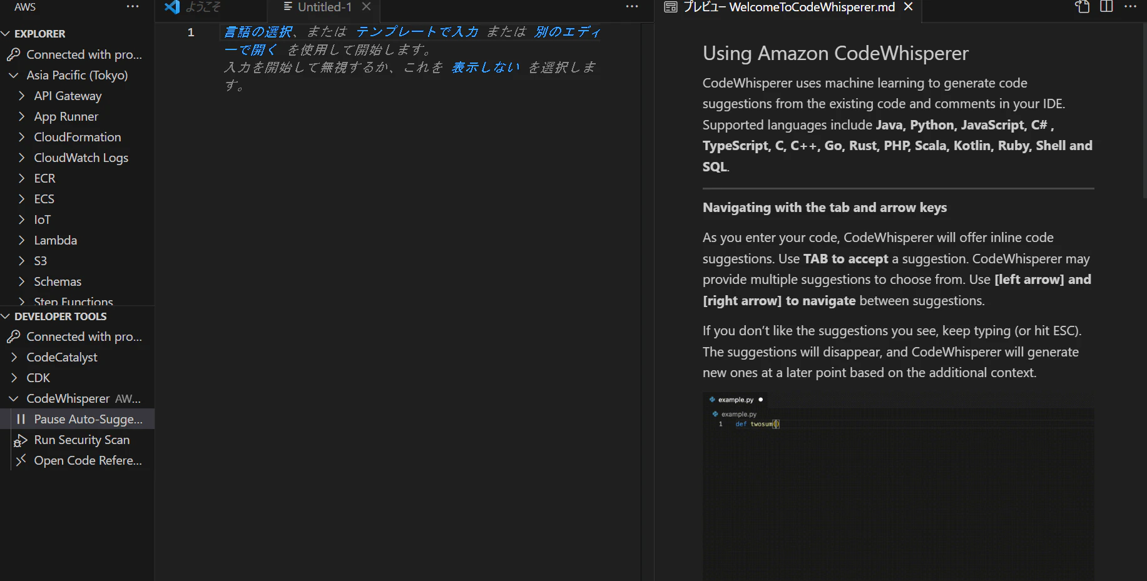Click key icon beside Explorer connection
This screenshot has height=581, width=1147.
14,55
